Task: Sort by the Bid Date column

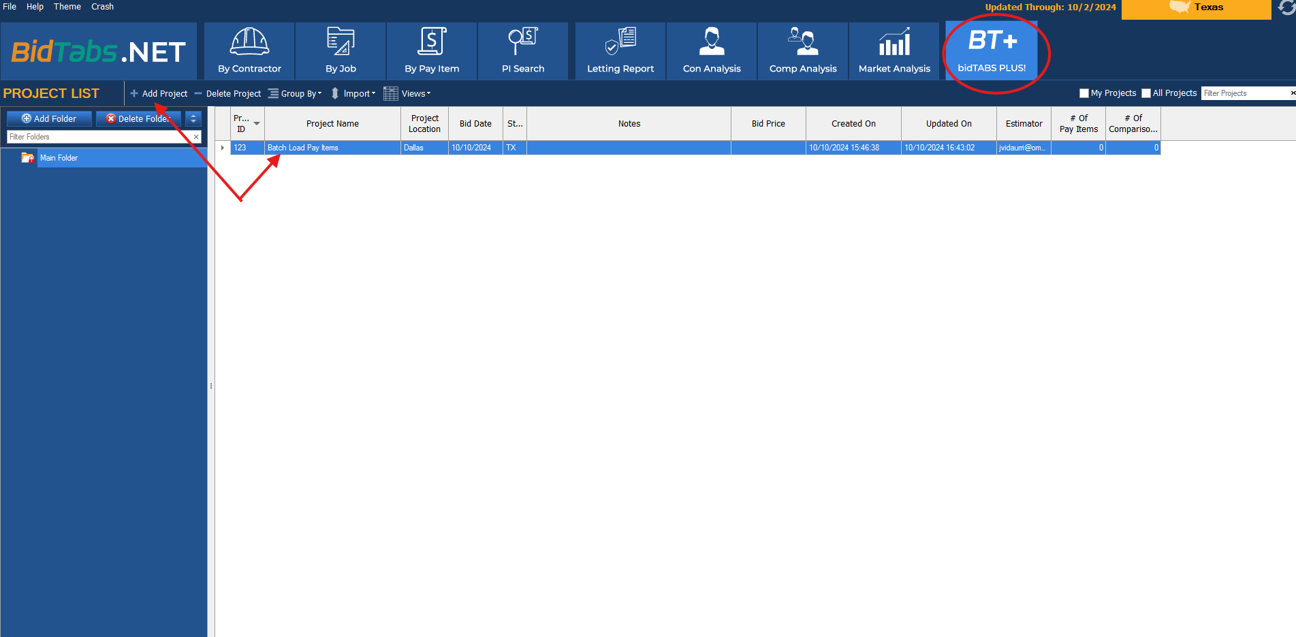Action: tap(475, 124)
